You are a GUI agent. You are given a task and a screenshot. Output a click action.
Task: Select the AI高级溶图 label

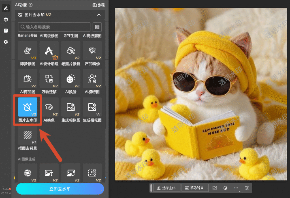point(92,36)
